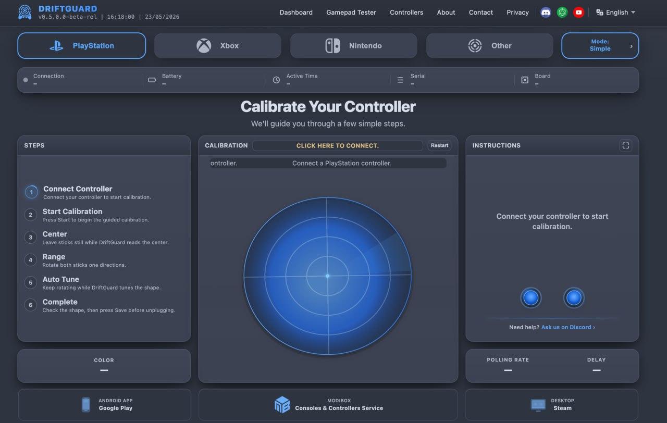Click the Serial list icon
This screenshot has width=667, height=423.
coord(400,80)
